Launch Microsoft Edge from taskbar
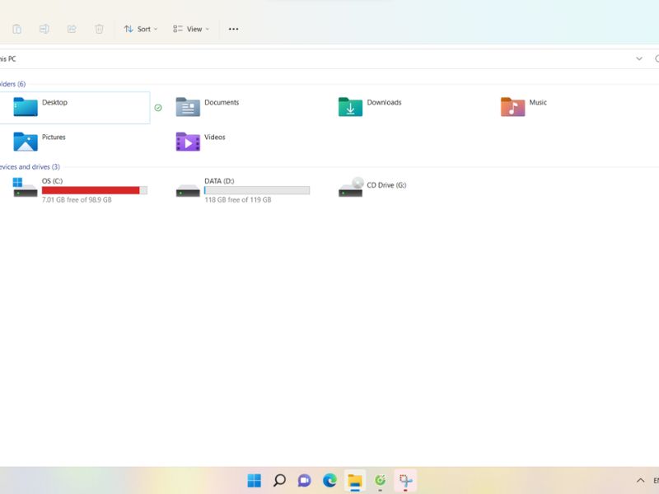The image size is (659, 494). click(329, 480)
